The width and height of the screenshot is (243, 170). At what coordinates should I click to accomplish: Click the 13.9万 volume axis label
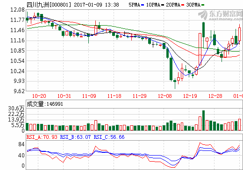point(16,120)
